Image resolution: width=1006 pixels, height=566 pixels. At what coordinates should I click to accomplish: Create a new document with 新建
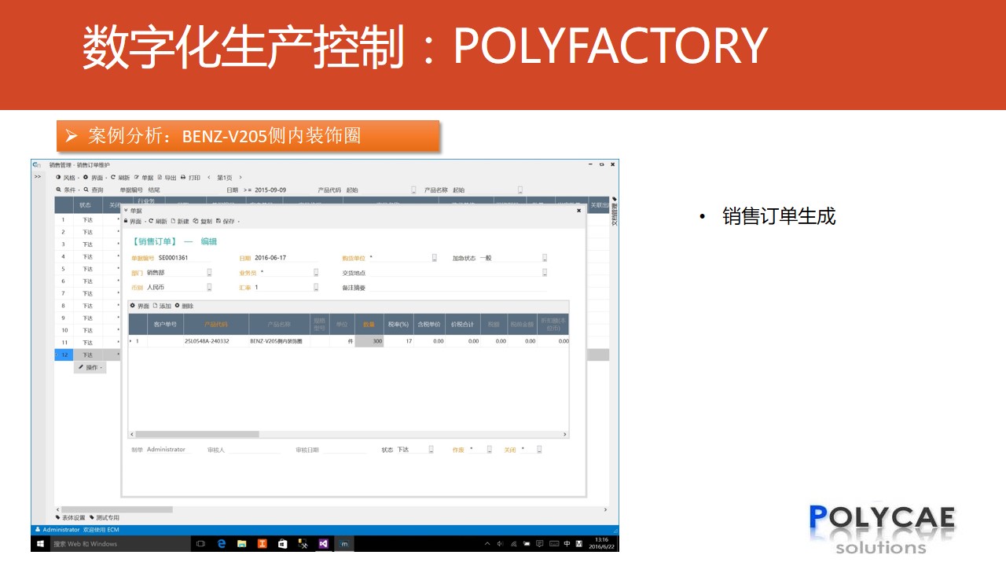pos(181,221)
